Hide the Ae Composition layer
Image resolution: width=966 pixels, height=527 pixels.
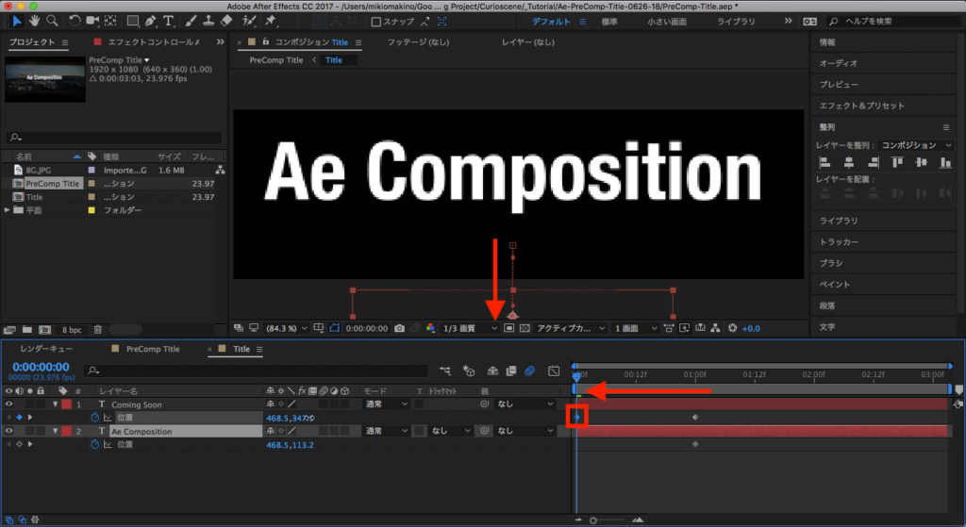8,431
